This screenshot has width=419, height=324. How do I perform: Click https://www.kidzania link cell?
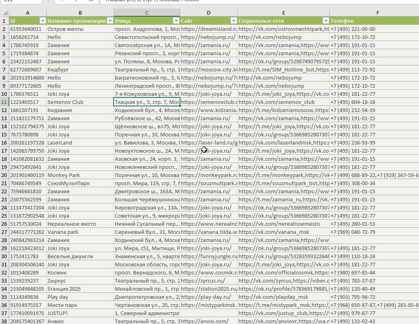pos(209,110)
